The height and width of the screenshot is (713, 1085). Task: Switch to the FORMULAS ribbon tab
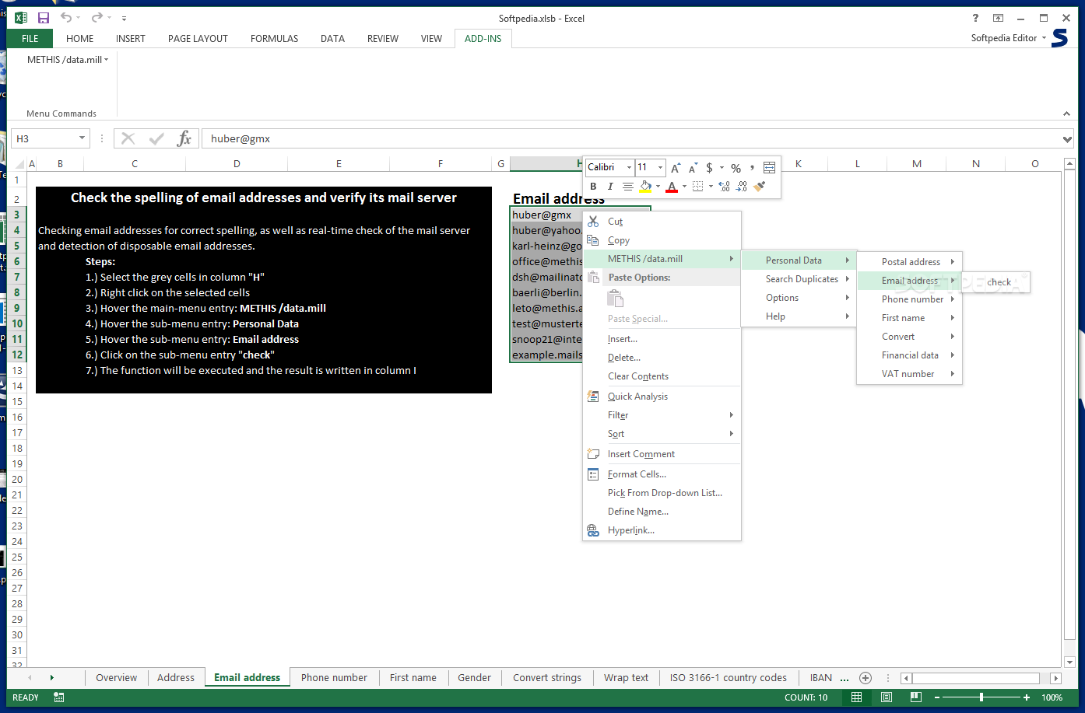[274, 38]
